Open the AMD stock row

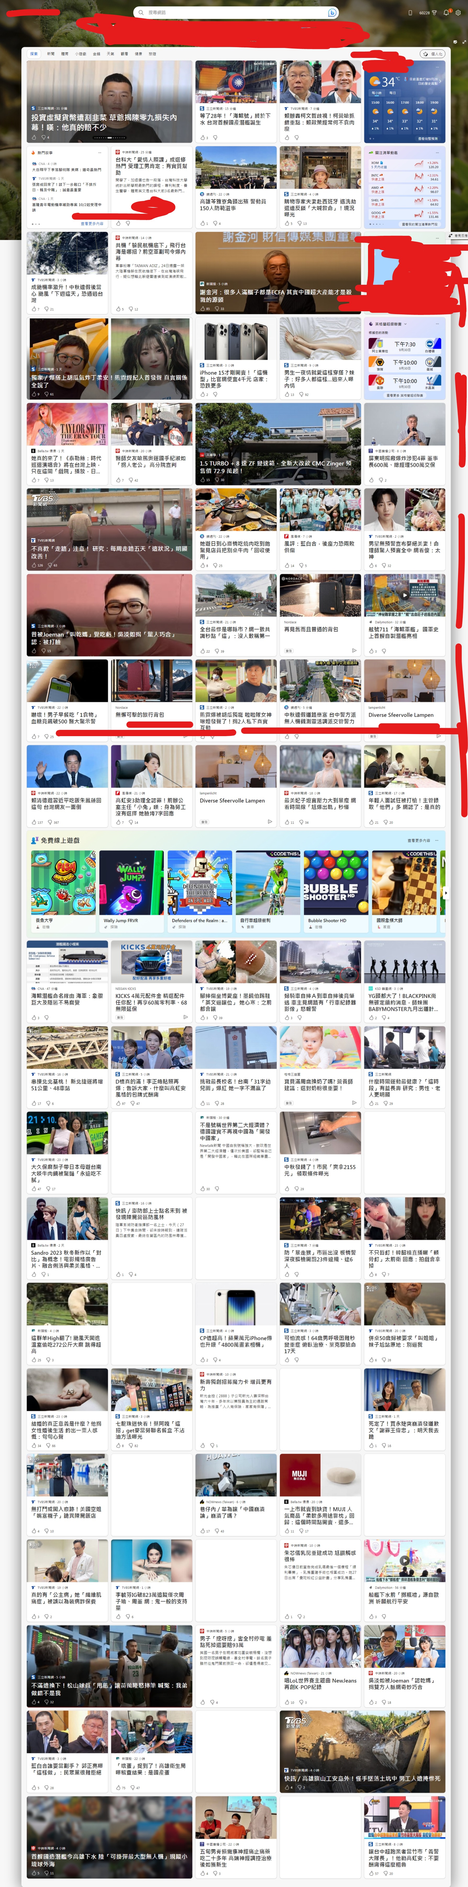404,190
